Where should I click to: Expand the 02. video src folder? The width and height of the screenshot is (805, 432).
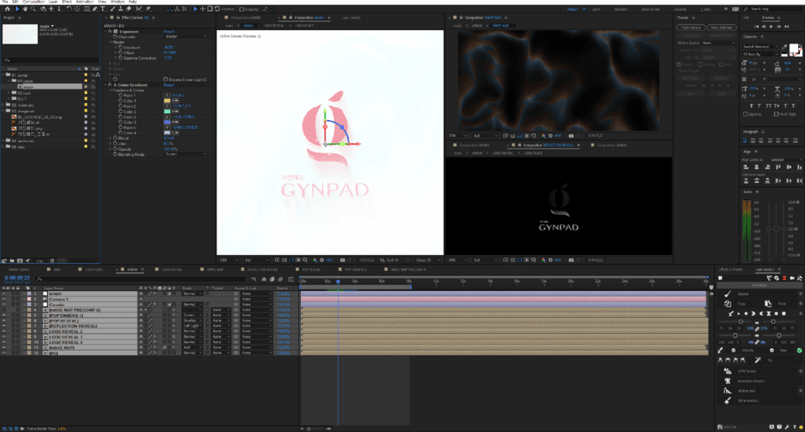click(x=3, y=105)
